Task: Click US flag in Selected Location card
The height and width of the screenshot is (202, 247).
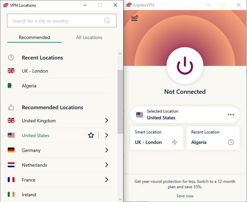Action: click(x=140, y=115)
